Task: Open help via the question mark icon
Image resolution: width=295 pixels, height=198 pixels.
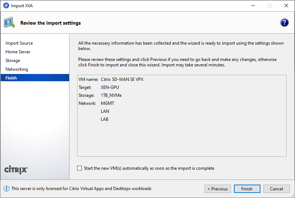Action: click(284, 23)
